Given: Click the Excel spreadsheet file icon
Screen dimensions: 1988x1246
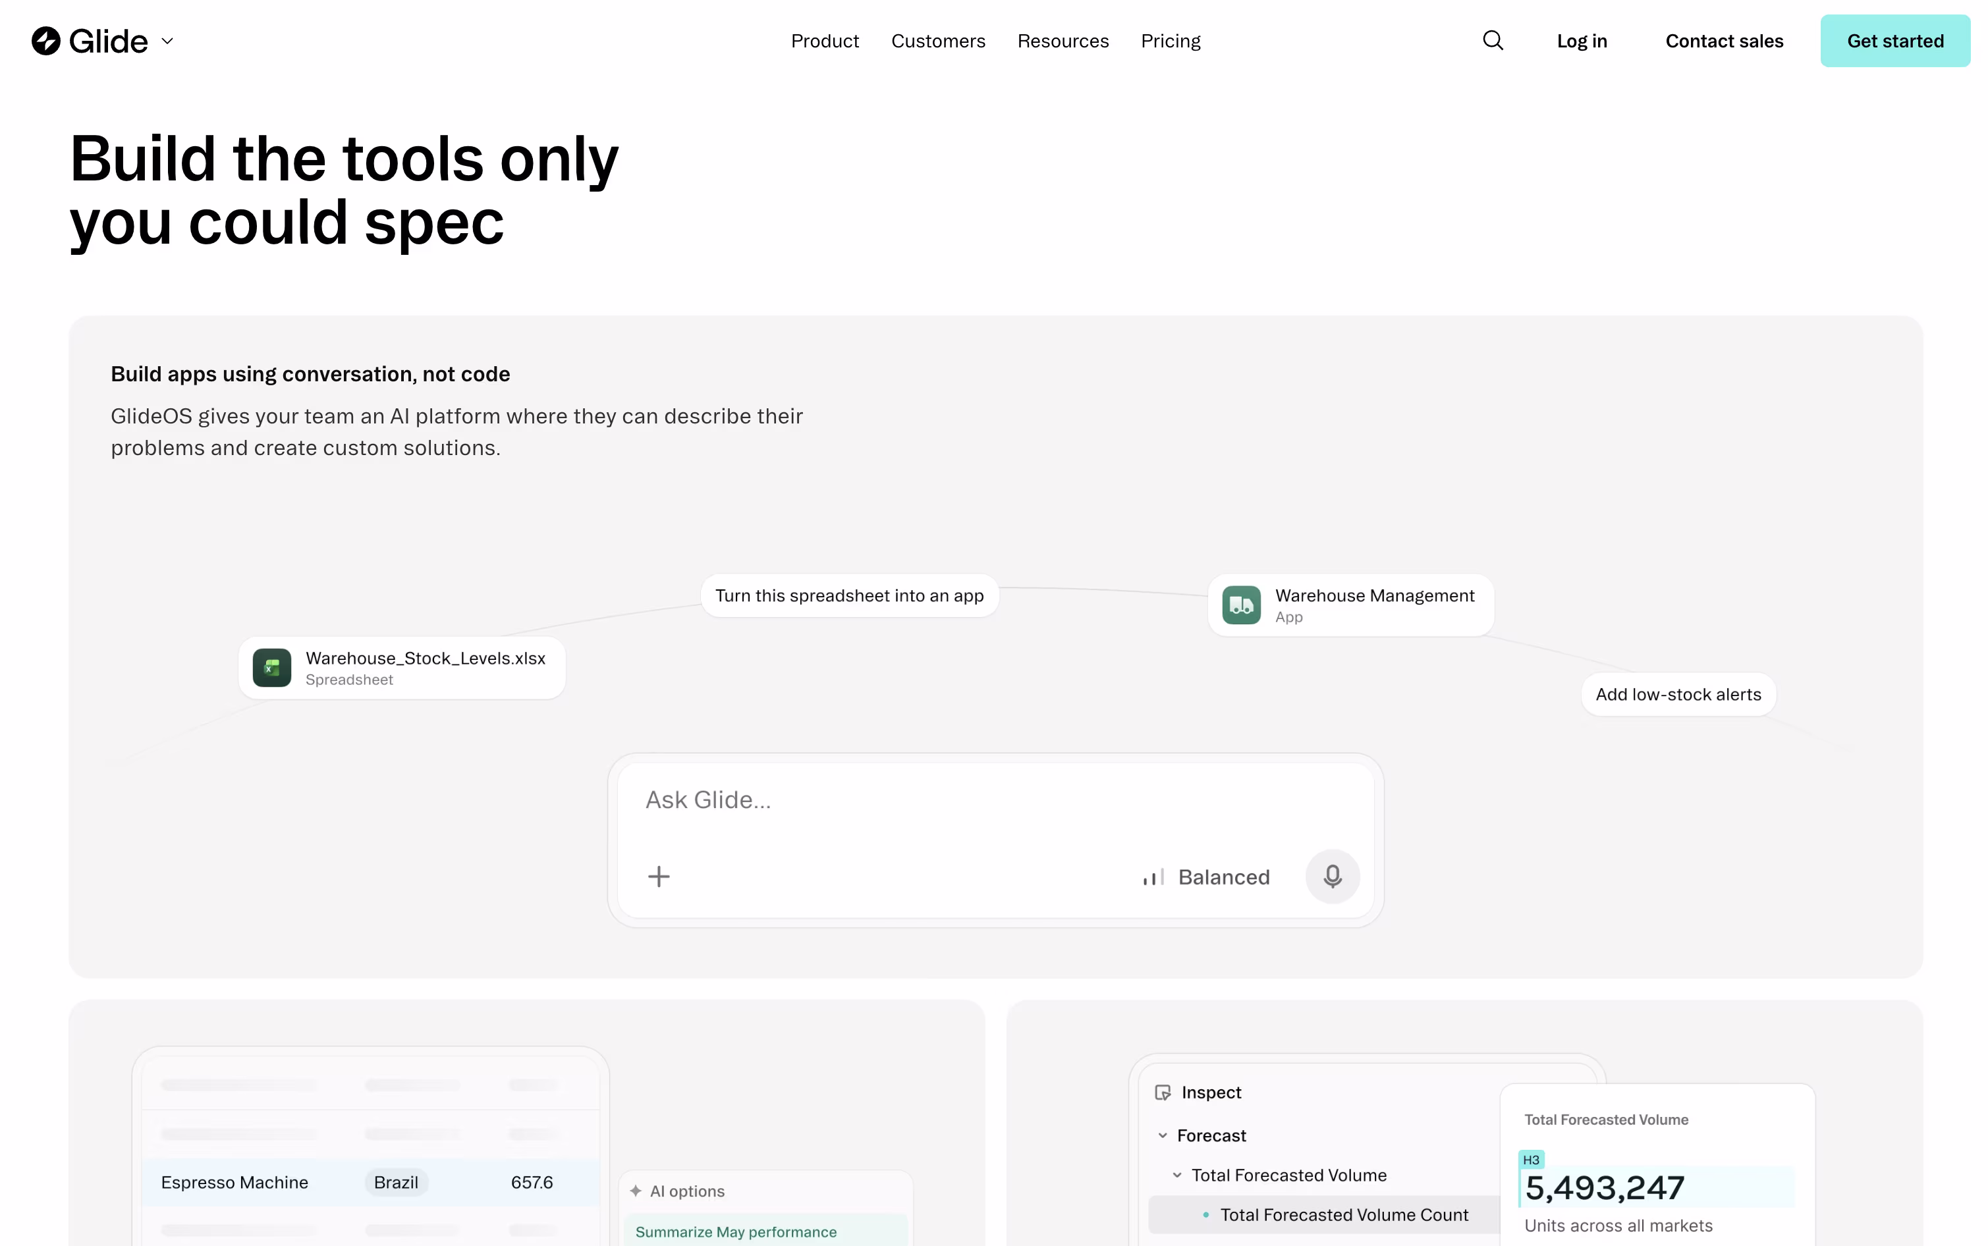Looking at the screenshot, I should (x=271, y=668).
